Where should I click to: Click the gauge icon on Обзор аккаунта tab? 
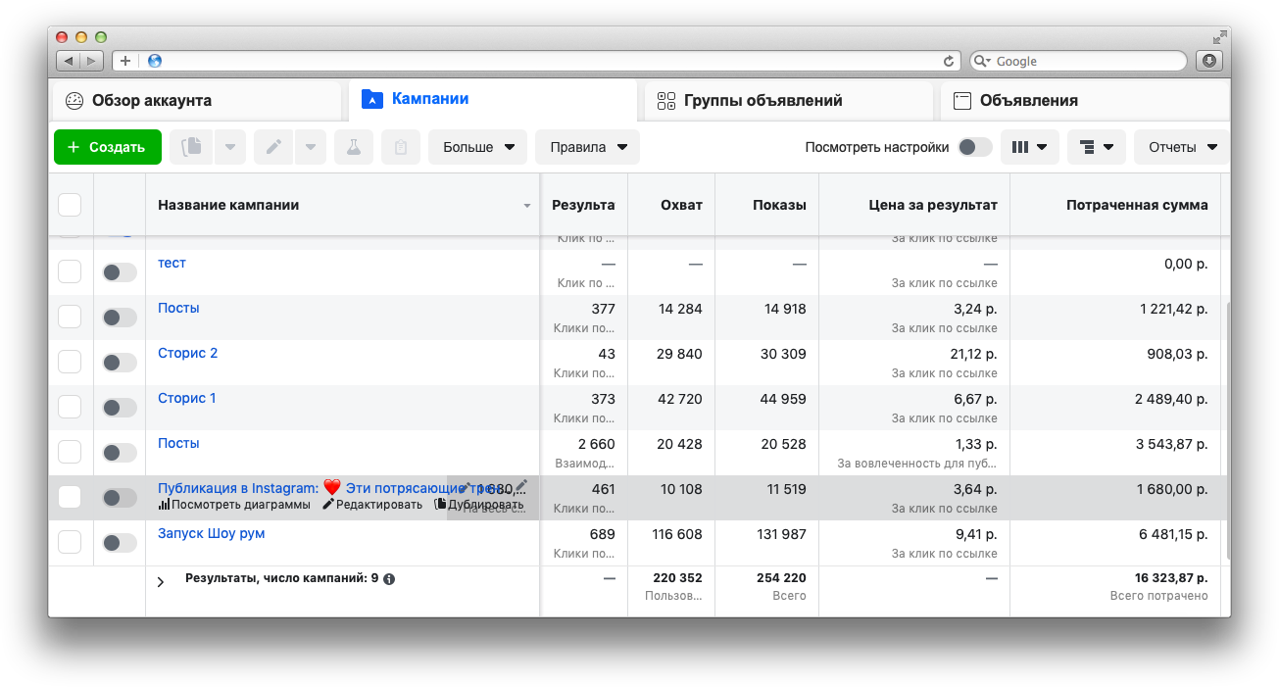(74, 100)
